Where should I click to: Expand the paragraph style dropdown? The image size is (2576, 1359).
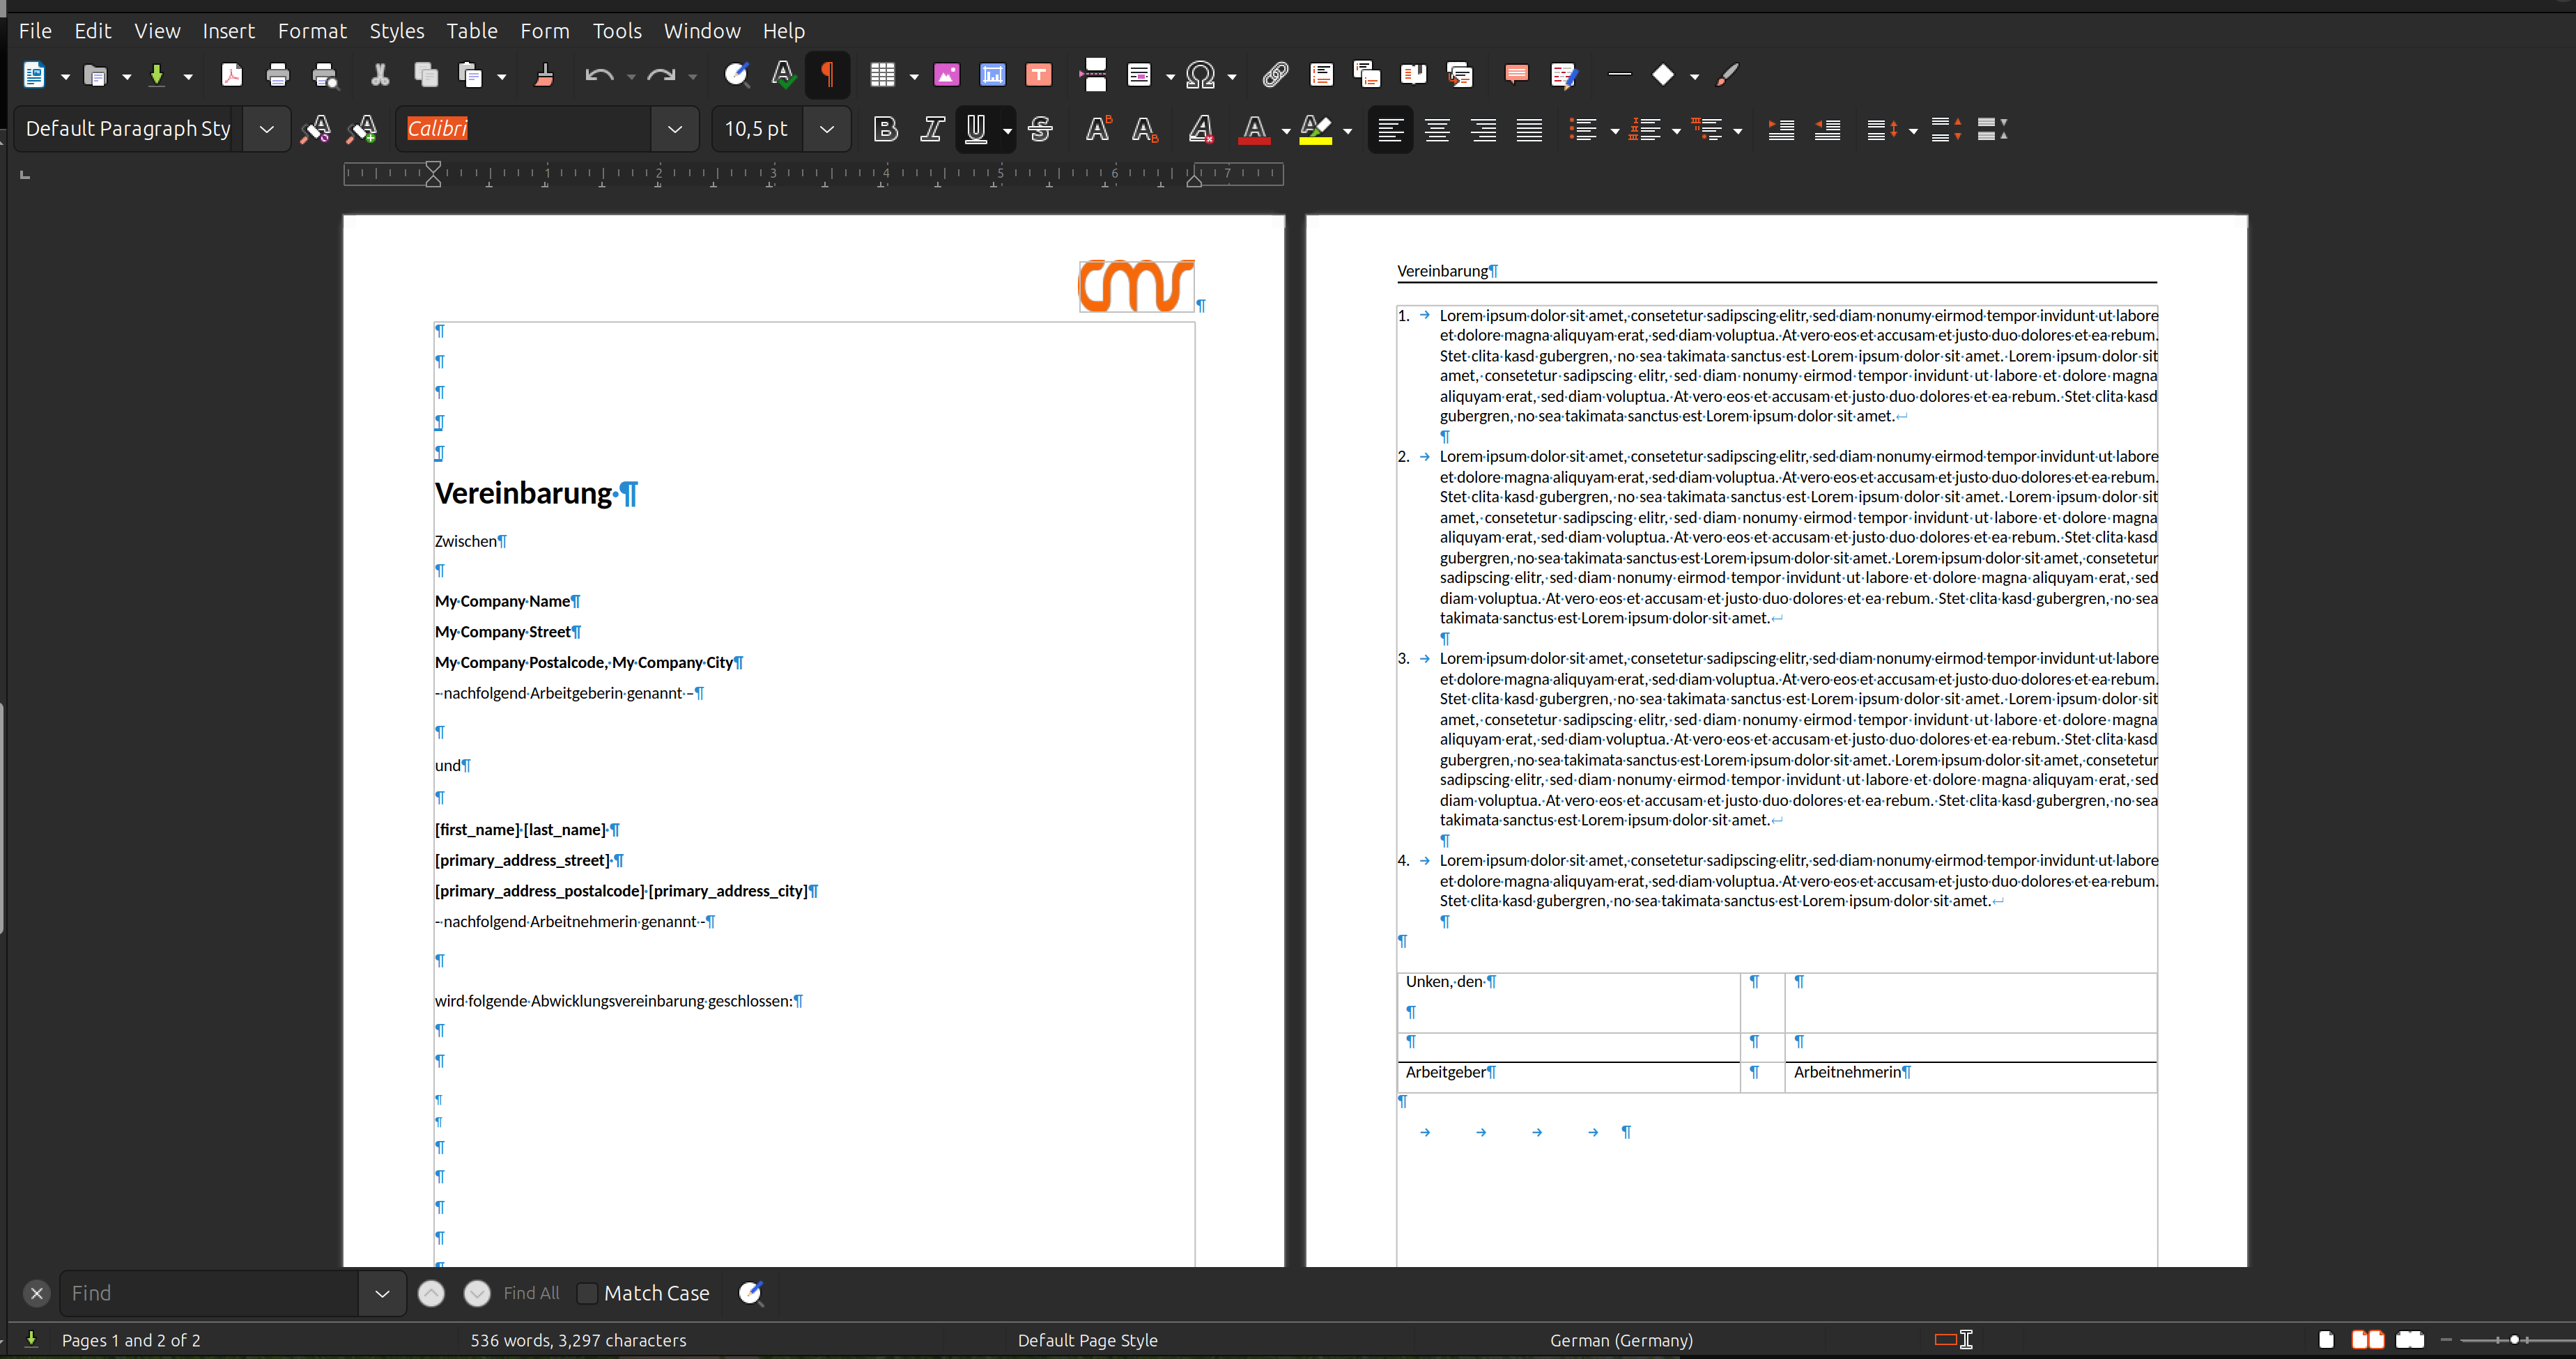coord(266,128)
